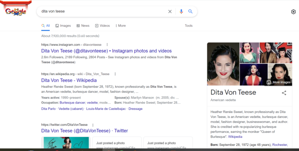299x151 pixels.
Task: Switch to the Videos tab
Action: pyautogui.click(x=102, y=26)
